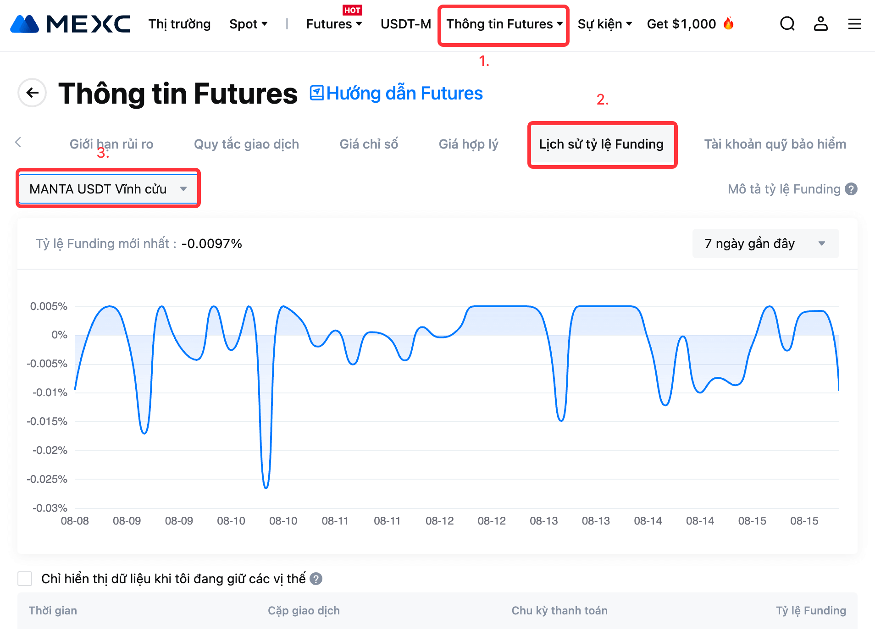Open the search magnifier icon
The image size is (875, 630).
click(x=787, y=24)
